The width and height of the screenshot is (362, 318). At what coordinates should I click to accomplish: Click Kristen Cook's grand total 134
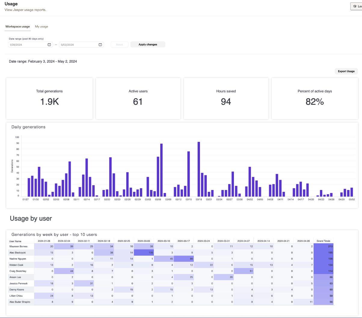pos(324,265)
